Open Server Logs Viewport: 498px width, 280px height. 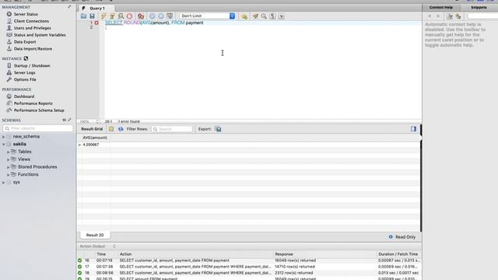(x=24, y=72)
